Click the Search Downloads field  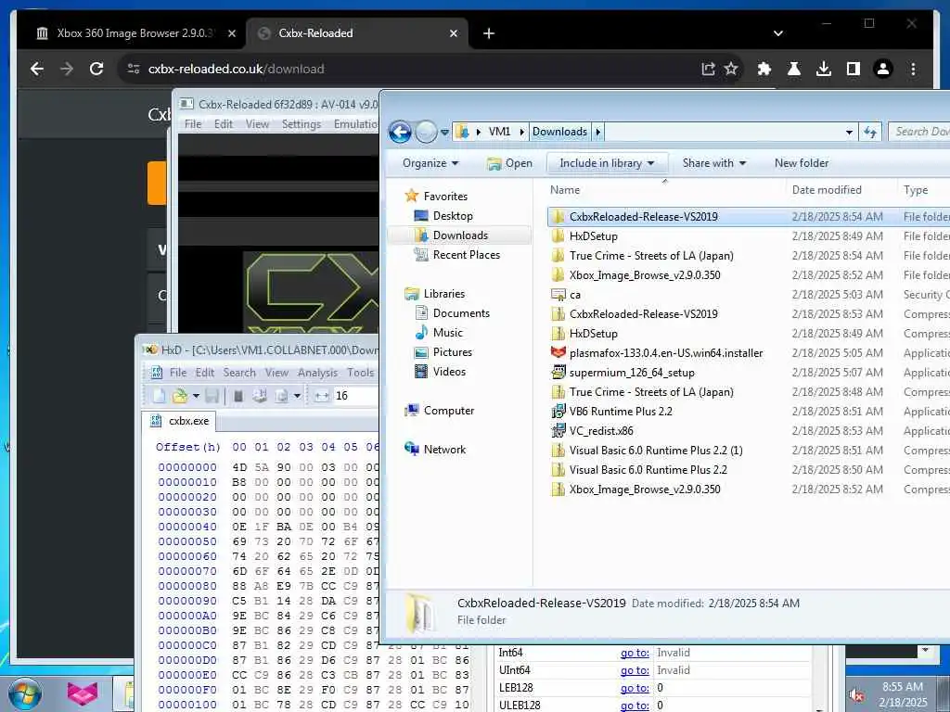[919, 132]
